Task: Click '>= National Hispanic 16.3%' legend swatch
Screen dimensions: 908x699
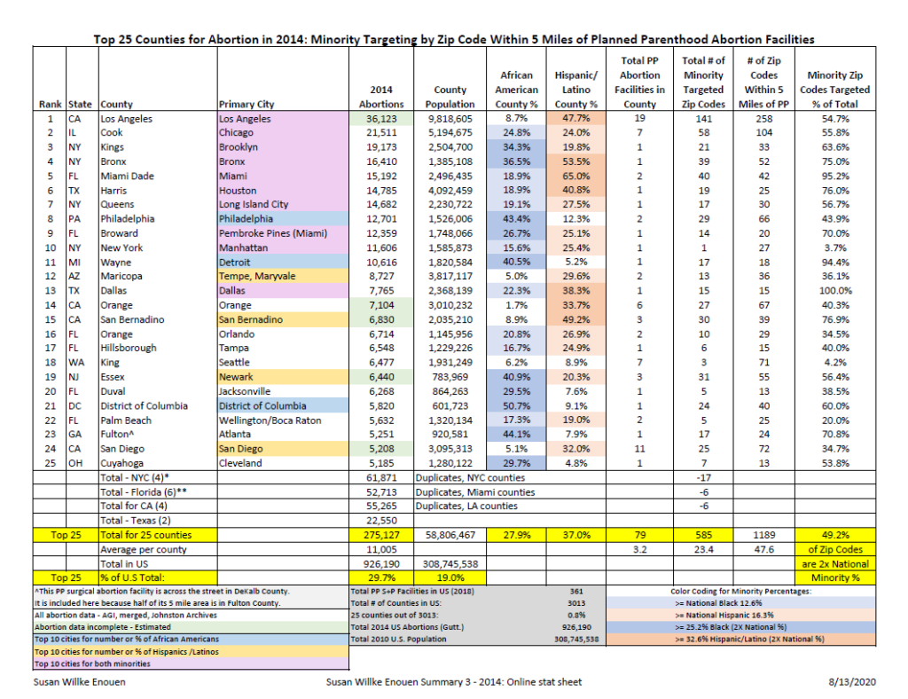Action: point(740,615)
